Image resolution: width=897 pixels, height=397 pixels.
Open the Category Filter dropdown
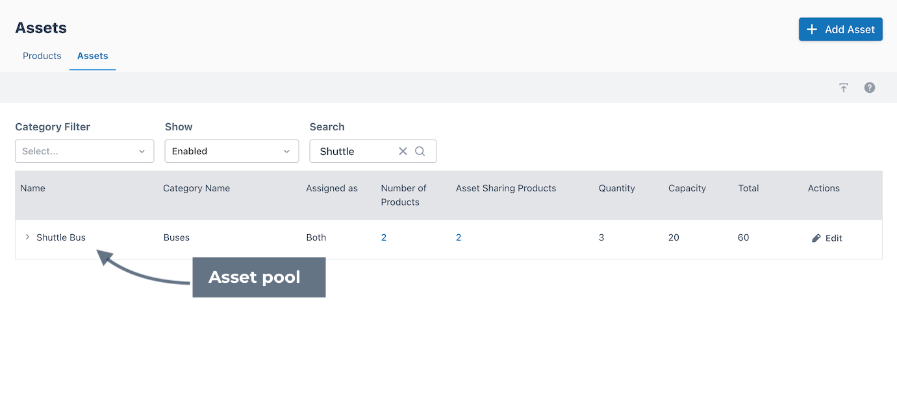click(x=84, y=151)
